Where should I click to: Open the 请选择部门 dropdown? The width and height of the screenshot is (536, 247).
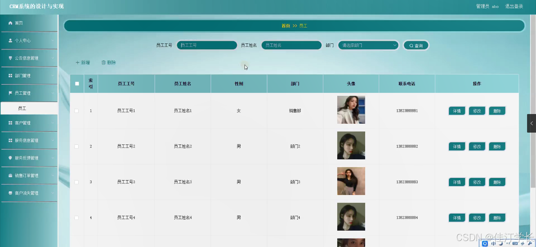(x=368, y=45)
